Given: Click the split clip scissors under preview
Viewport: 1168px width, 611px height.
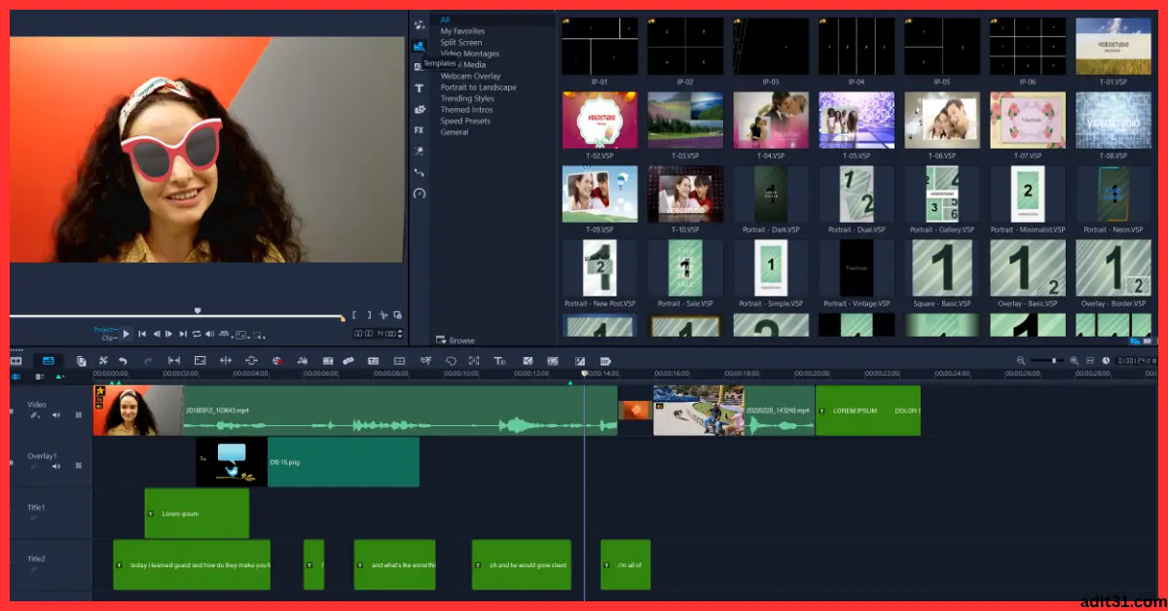Looking at the screenshot, I should coord(383,315).
